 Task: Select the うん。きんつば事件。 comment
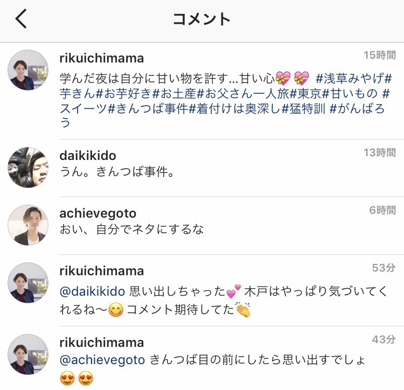coord(117,171)
